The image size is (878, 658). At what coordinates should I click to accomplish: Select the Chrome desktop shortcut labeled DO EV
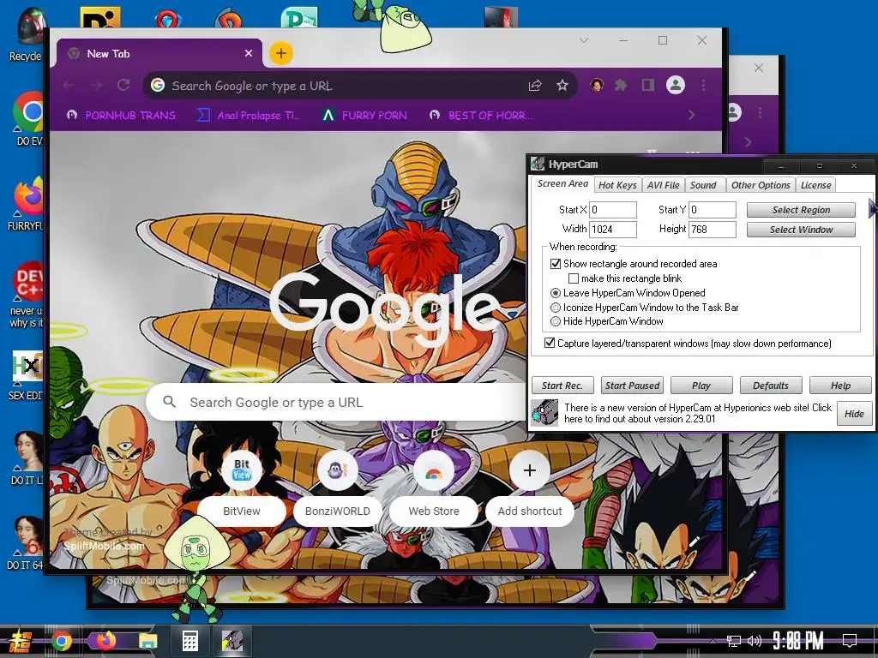[29, 118]
